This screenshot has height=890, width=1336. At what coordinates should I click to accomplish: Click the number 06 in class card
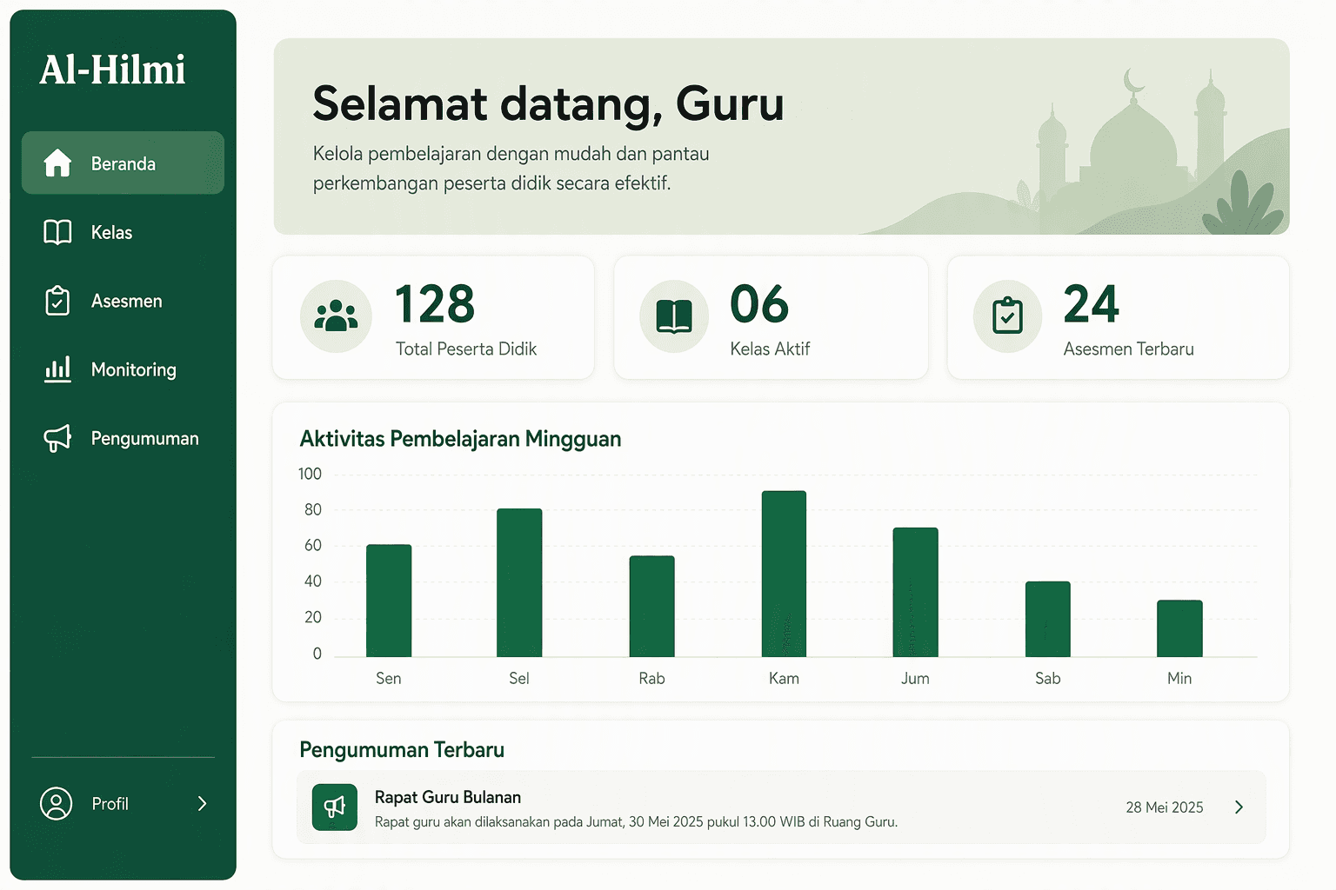pos(759,304)
